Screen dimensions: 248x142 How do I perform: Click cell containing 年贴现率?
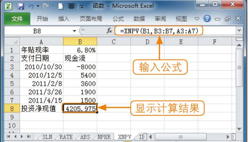coord(41,50)
